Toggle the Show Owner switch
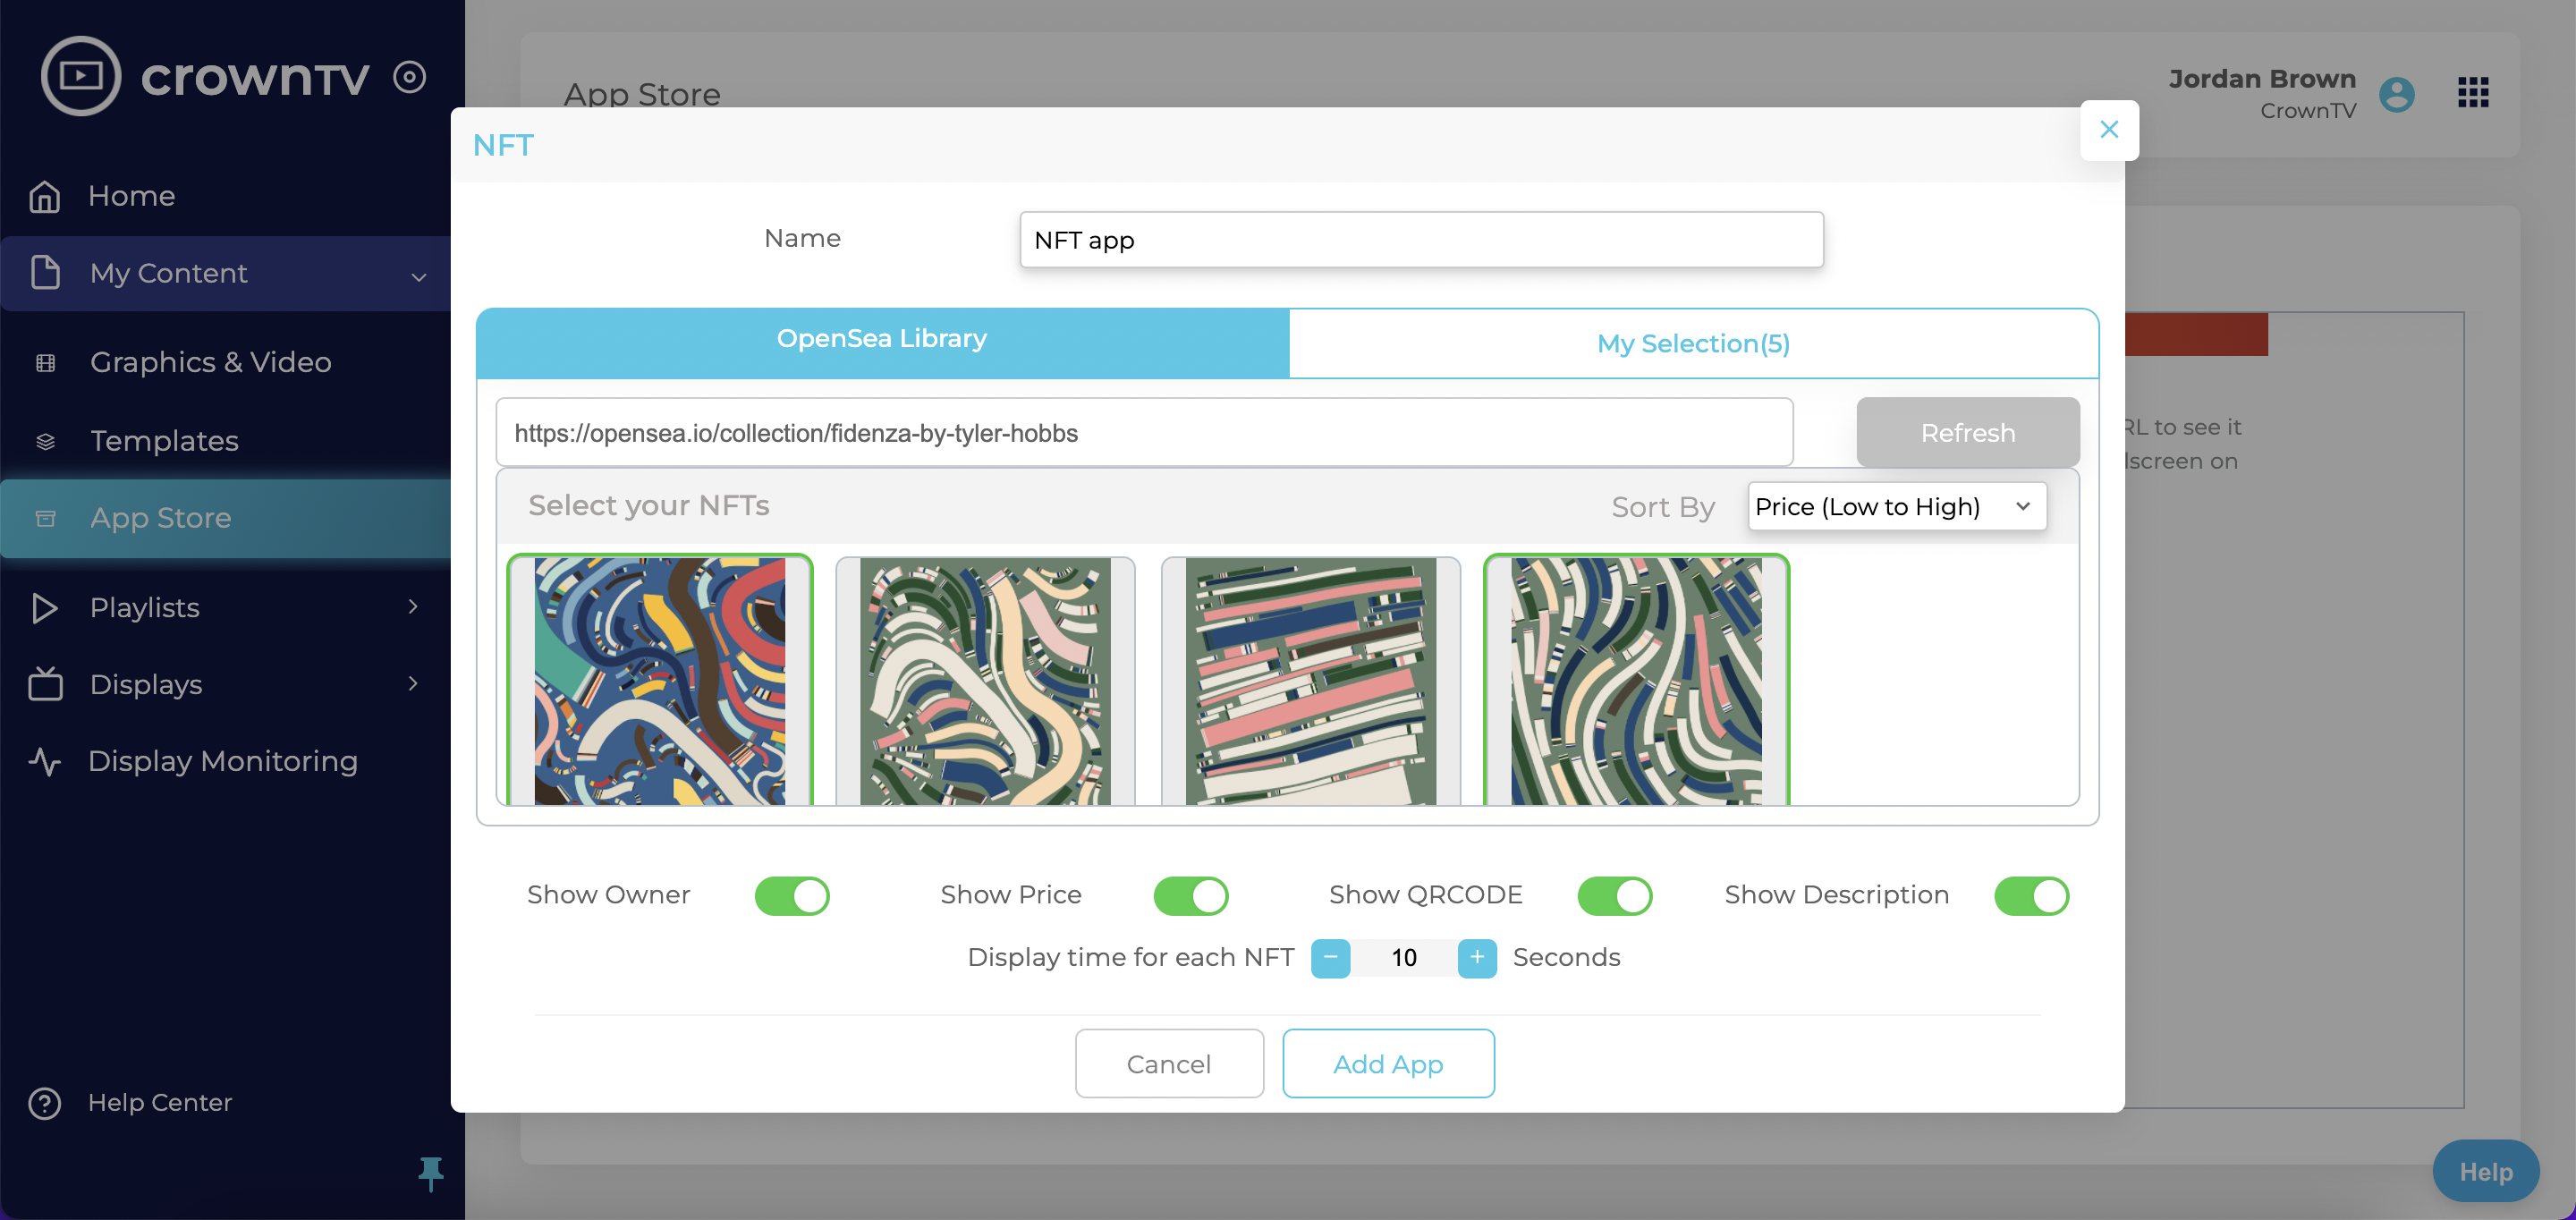The height and width of the screenshot is (1220, 2576). tap(792, 896)
